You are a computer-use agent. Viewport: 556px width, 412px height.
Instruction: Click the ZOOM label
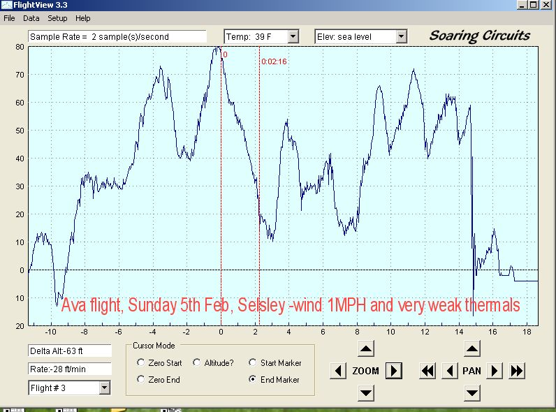[x=365, y=371]
